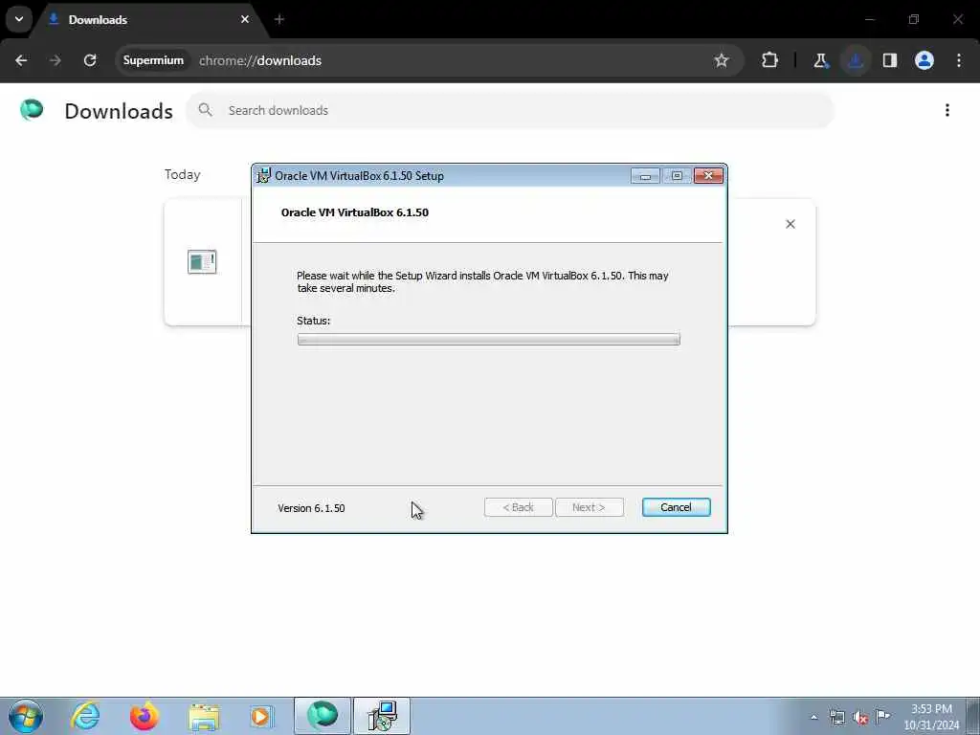980x735 pixels.
Task: Click the Oracle VM VirtualBox 6.1.50 heading
Action: pyautogui.click(x=355, y=212)
